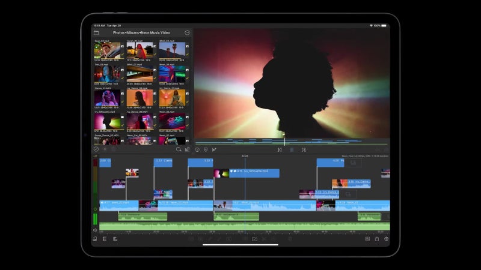This screenshot has width=481, height=270.
Task: Jump to previous clip in preview
Action: pyautogui.click(x=280, y=149)
